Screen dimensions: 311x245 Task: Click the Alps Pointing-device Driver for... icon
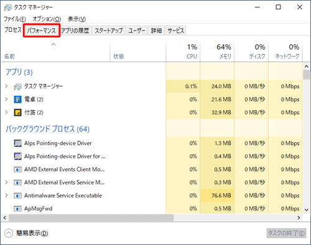[x=17, y=156]
